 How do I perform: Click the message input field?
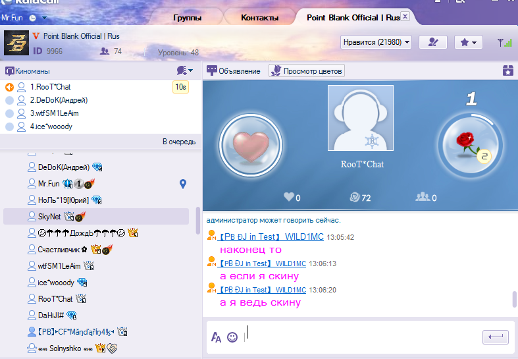tap(362, 337)
